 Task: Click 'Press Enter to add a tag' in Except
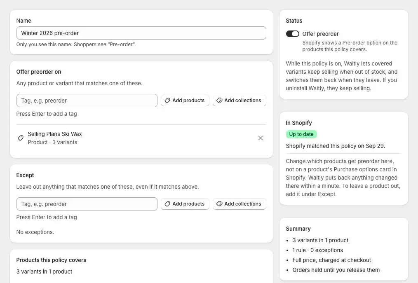[47, 217]
